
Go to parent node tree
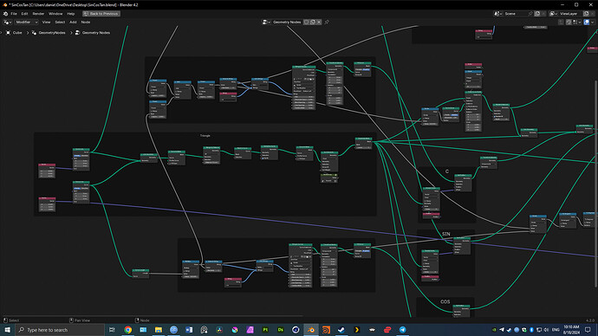click(x=561, y=23)
